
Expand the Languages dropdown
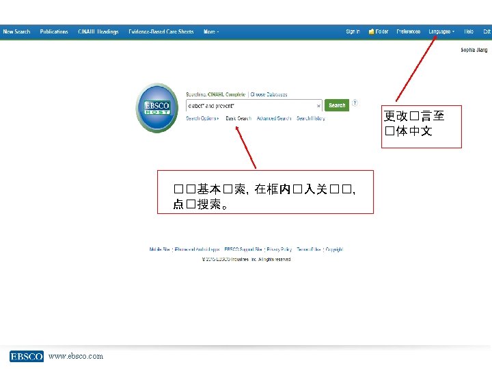[441, 31]
